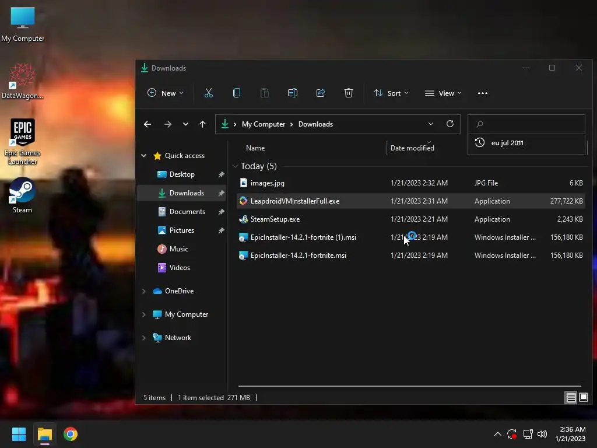Refresh the Downloads folder

coord(450,124)
